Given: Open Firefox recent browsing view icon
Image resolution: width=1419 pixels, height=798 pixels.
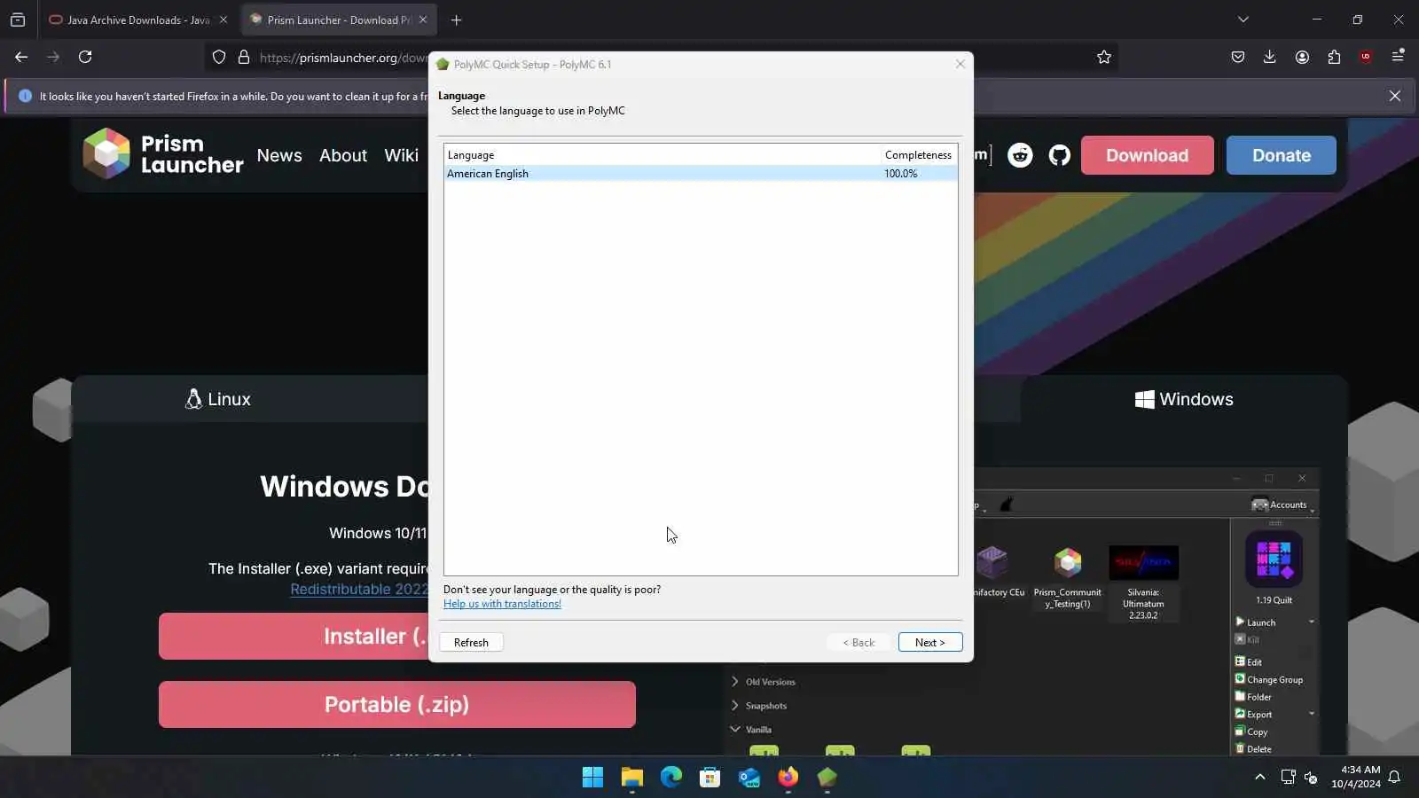Looking at the screenshot, I should pyautogui.click(x=18, y=20).
